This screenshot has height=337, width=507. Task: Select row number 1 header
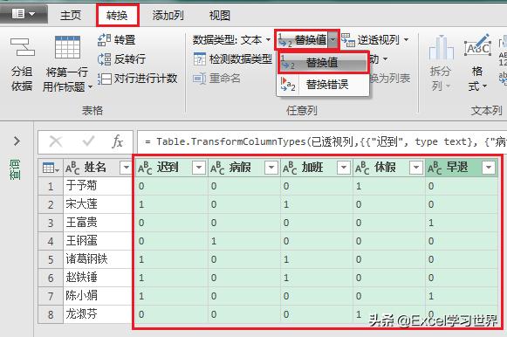51,186
